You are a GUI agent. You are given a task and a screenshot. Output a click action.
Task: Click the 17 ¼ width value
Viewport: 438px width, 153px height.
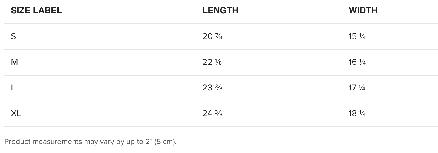point(357,88)
